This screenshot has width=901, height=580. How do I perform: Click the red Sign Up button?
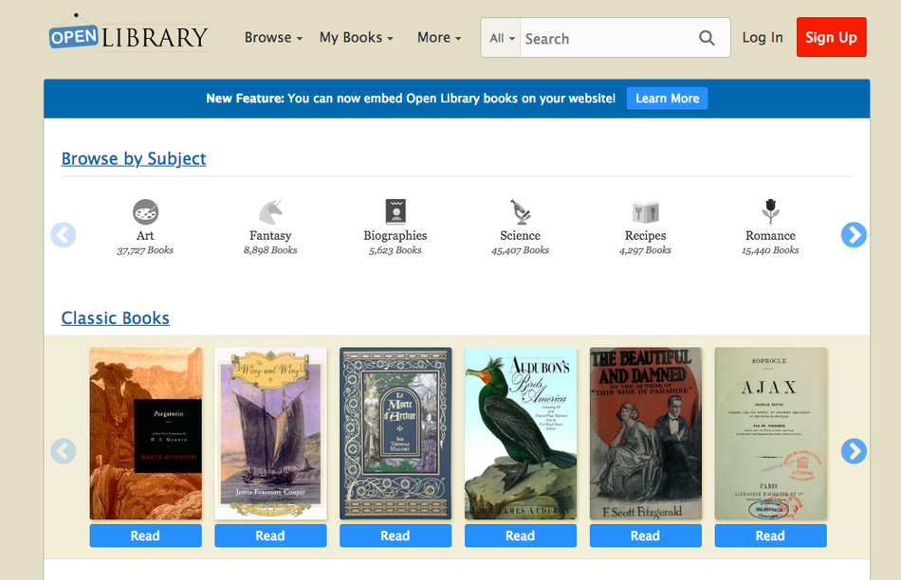click(831, 37)
